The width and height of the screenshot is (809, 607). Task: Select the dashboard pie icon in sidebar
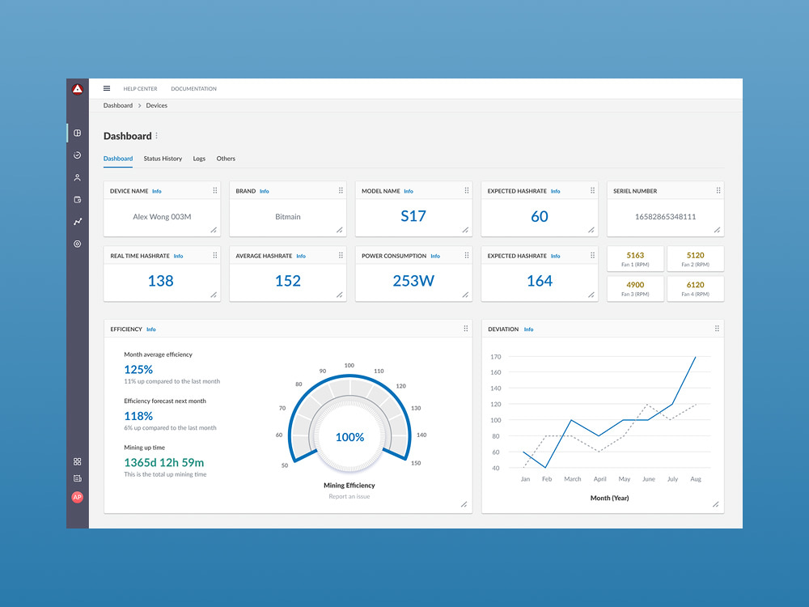pos(78,134)
